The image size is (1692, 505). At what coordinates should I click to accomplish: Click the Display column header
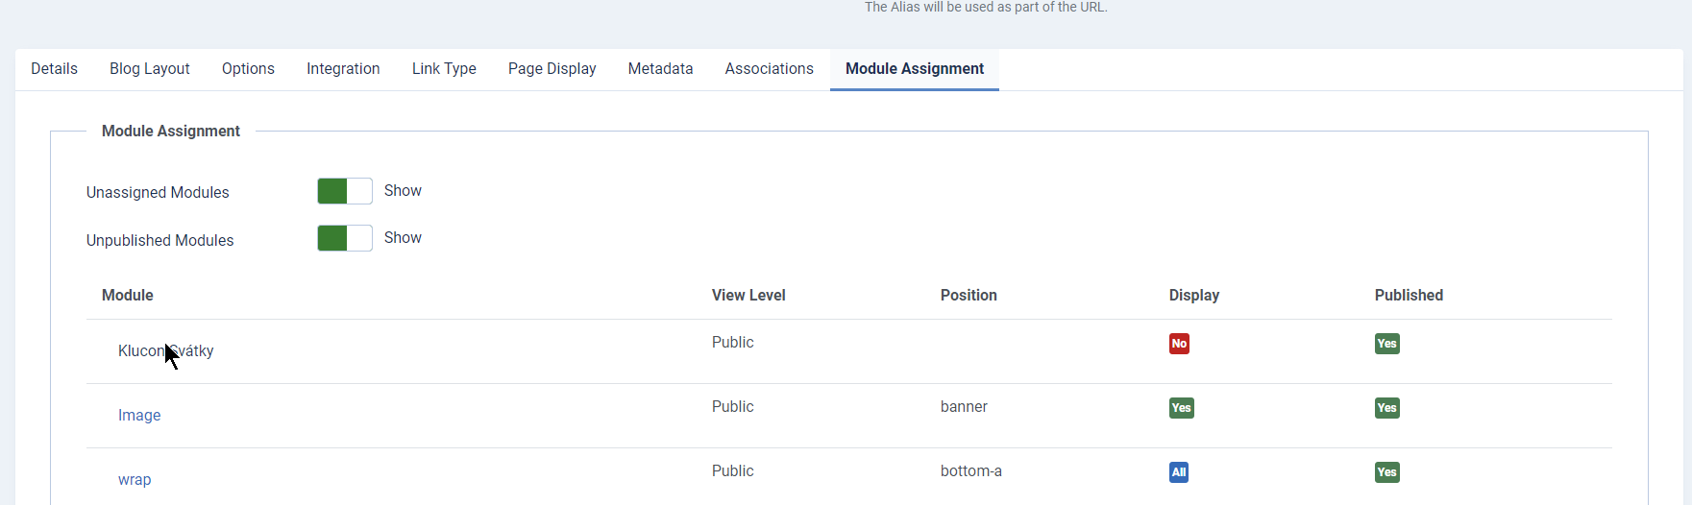pyautogui.click(x=1194, y=296)
